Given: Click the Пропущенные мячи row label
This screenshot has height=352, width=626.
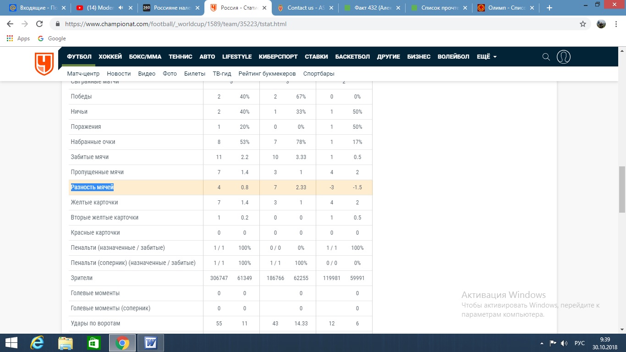Looking at the screenshot, I should 97,172.
